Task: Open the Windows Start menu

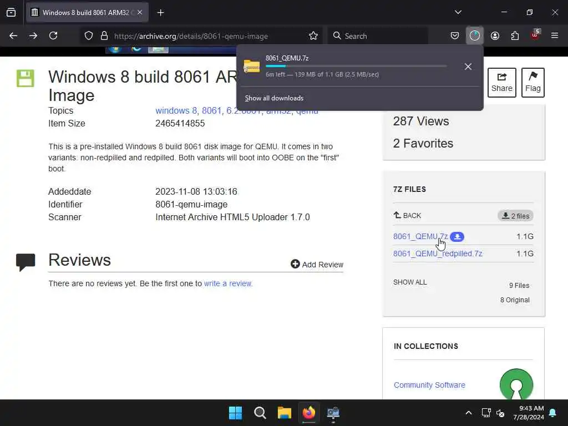Action: [x=235, y=413]
